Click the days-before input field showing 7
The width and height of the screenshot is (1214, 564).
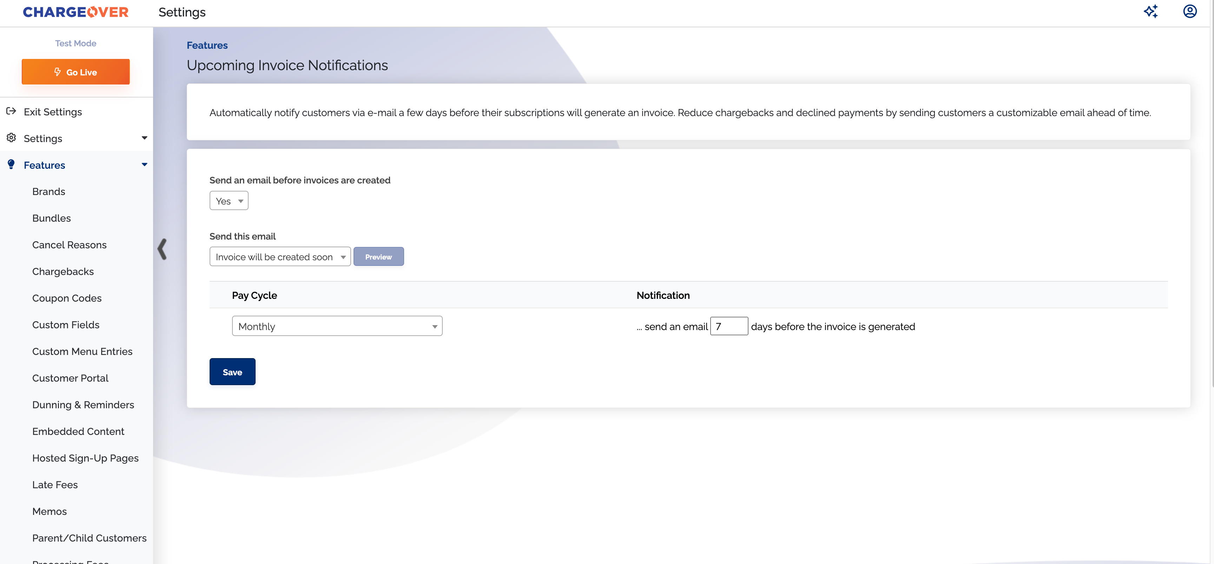728,326
